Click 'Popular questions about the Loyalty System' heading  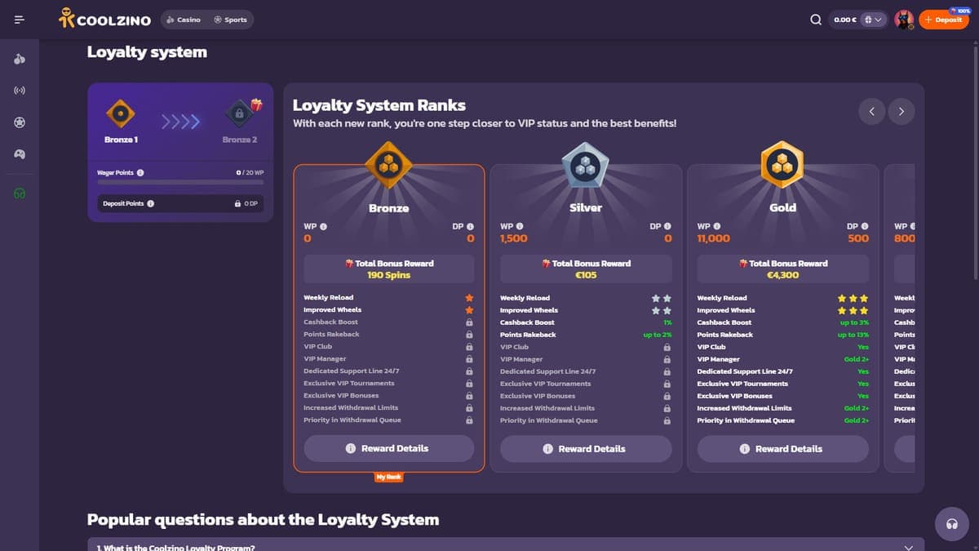pyautogui.click(x=263, y=520)
